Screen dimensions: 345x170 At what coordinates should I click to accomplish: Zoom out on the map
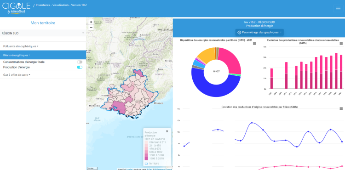tap(91, 28)
